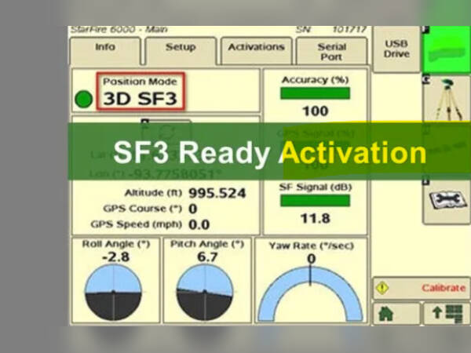Select the Position Mode 3D SF3 box

click(x=141, y=92)
